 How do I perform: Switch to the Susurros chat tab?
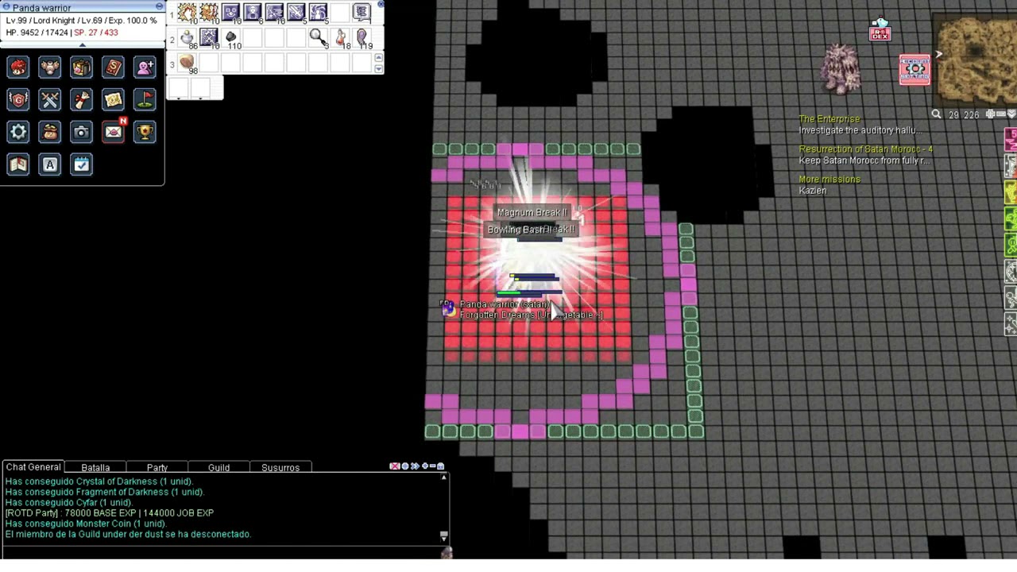280,468
